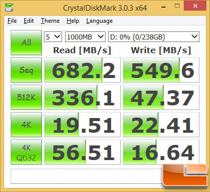Expand the test runs count dropdown showing 5
The image size is (210, 192).
pyautogui.click(x=53, y=36)
